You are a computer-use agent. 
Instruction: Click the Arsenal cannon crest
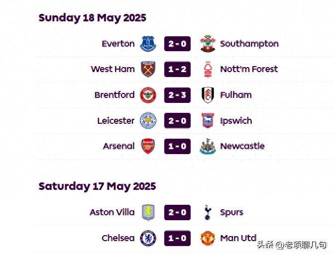coord(148,146)
